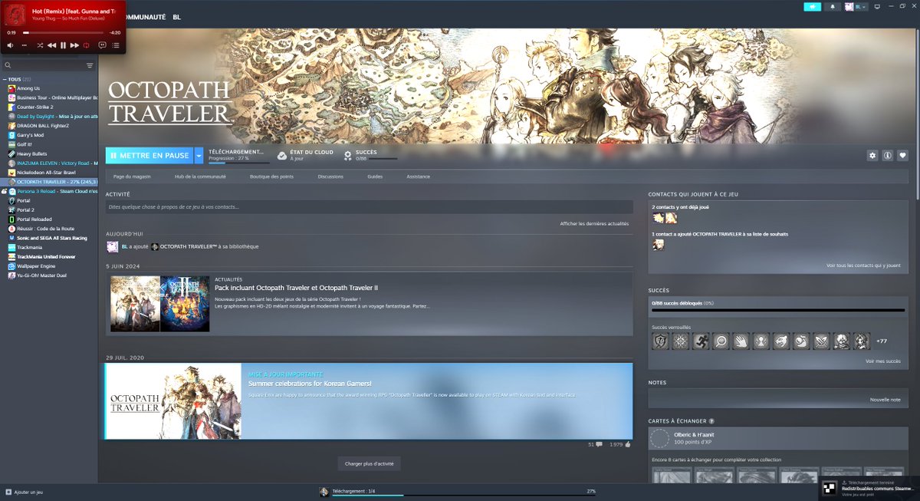Click the Succès gear achievements icon

point(348,156)
